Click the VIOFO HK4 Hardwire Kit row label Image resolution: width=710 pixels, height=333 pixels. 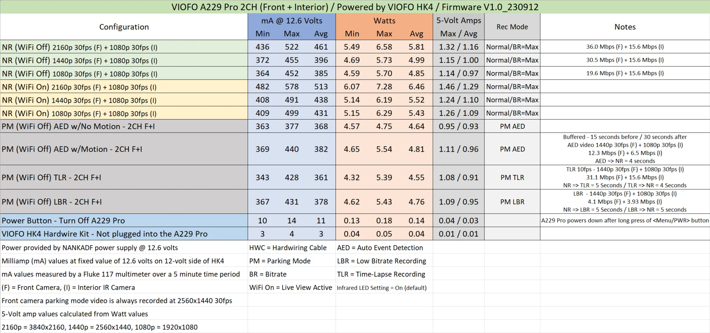[x=124, y=234]
